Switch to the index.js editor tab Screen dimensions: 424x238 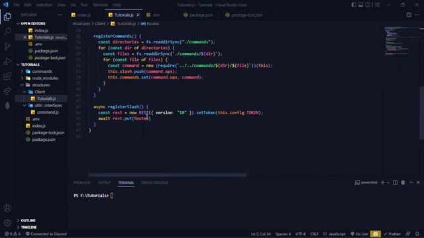click(84, 15)
